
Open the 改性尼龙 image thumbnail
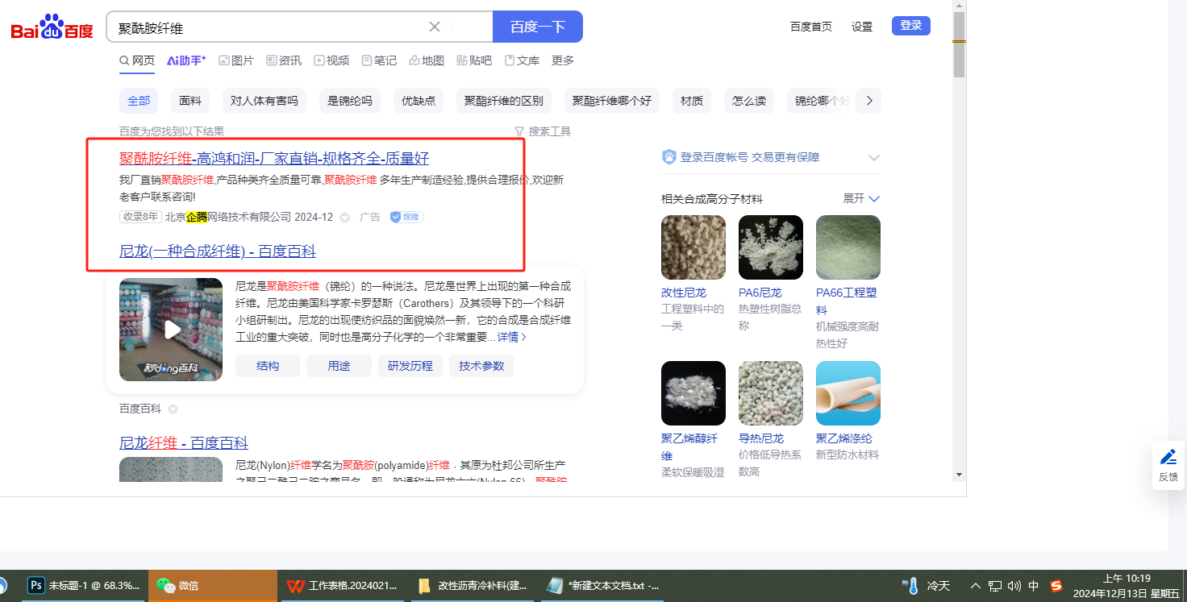[693, 247]
